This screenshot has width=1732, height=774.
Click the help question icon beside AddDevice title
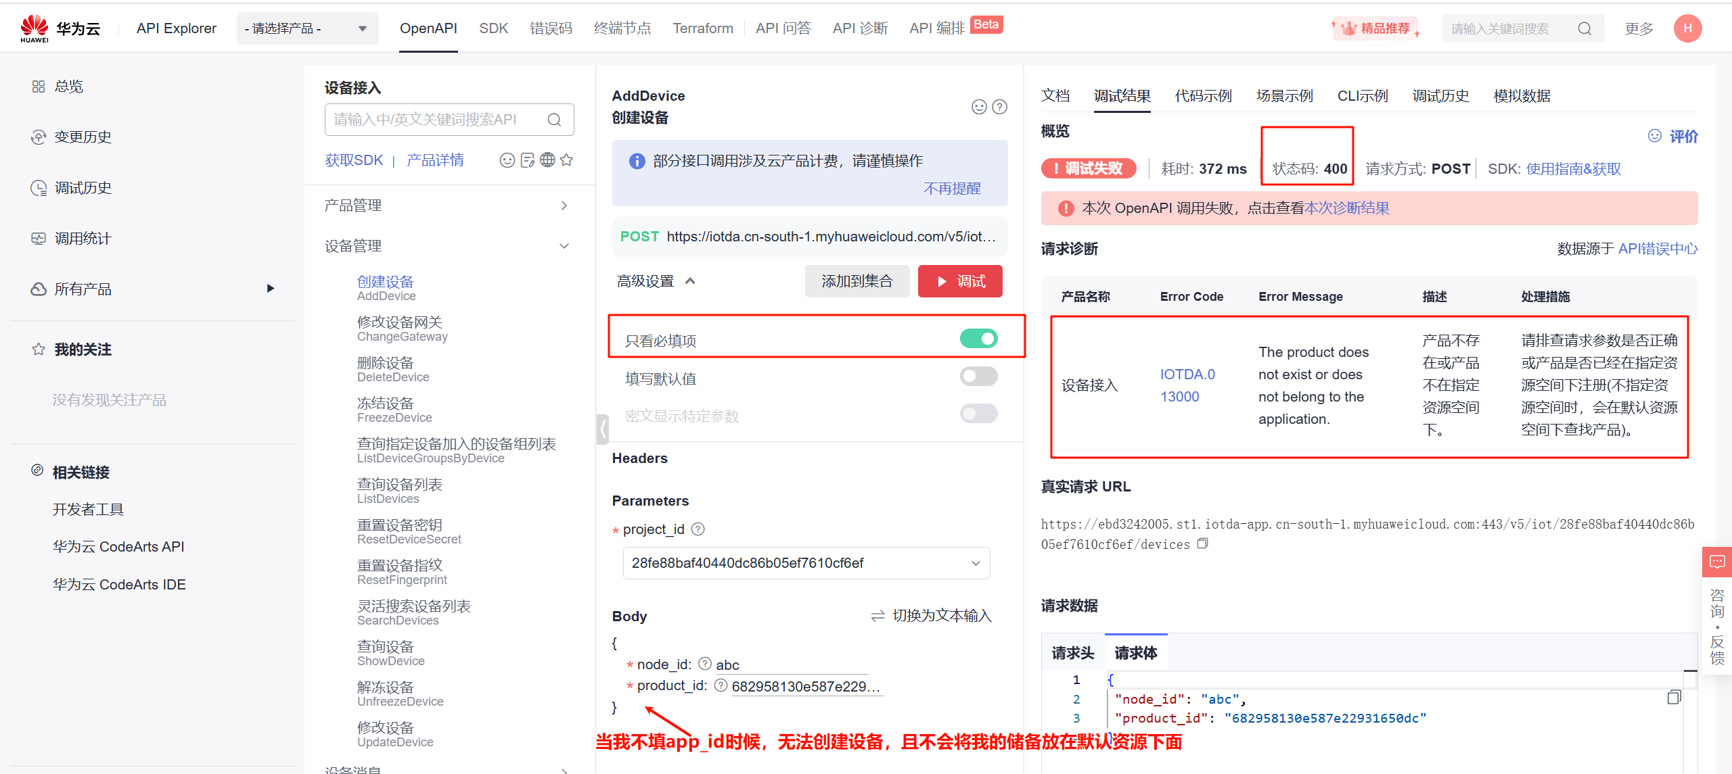click(999, 107)
